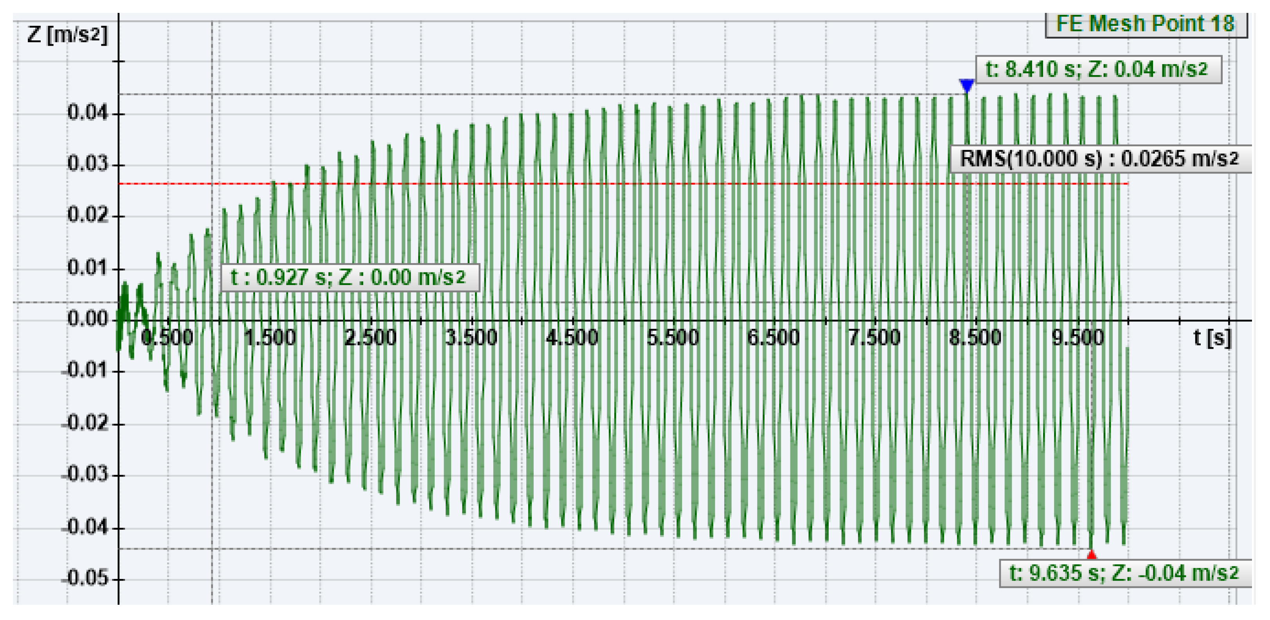Click the -0.05 tick label on Z axis
Image resolution: width=1270 pixels, height=620 pixels.
[x=84, y=579]
